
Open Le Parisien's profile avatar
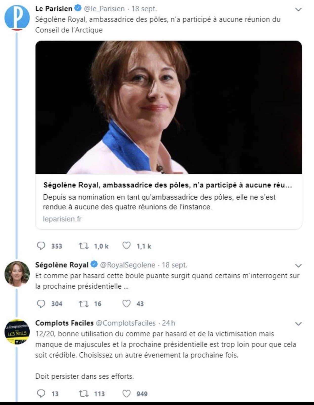click(x=17, y=17)
